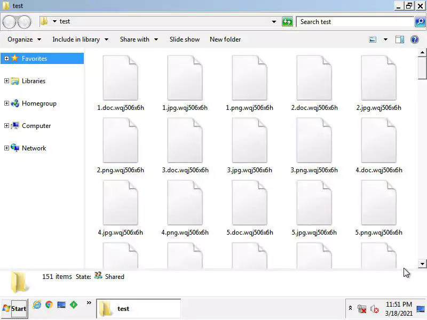Select file icon 3.jpg.wqj506x6h

pos(249,140)
